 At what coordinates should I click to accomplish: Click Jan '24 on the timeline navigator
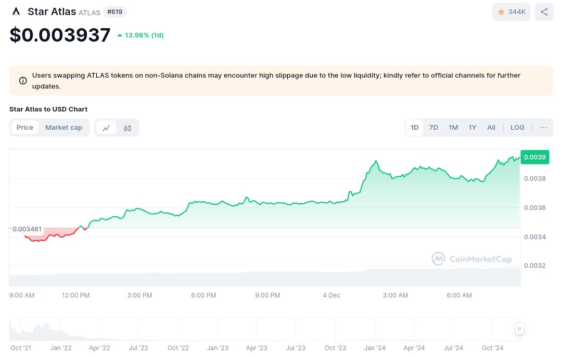click(375, 348)
